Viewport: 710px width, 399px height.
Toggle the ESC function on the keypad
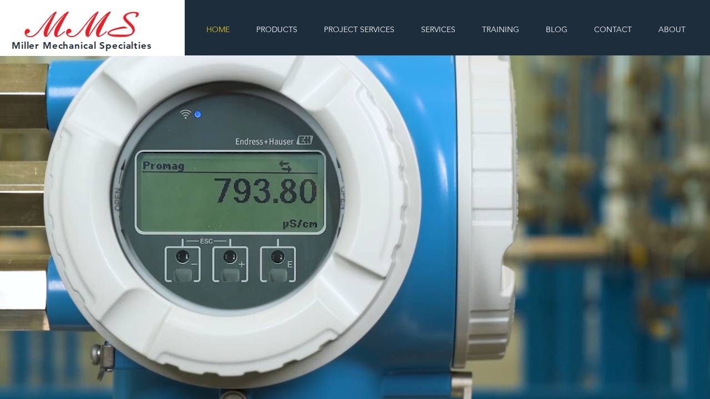point(207,241)
